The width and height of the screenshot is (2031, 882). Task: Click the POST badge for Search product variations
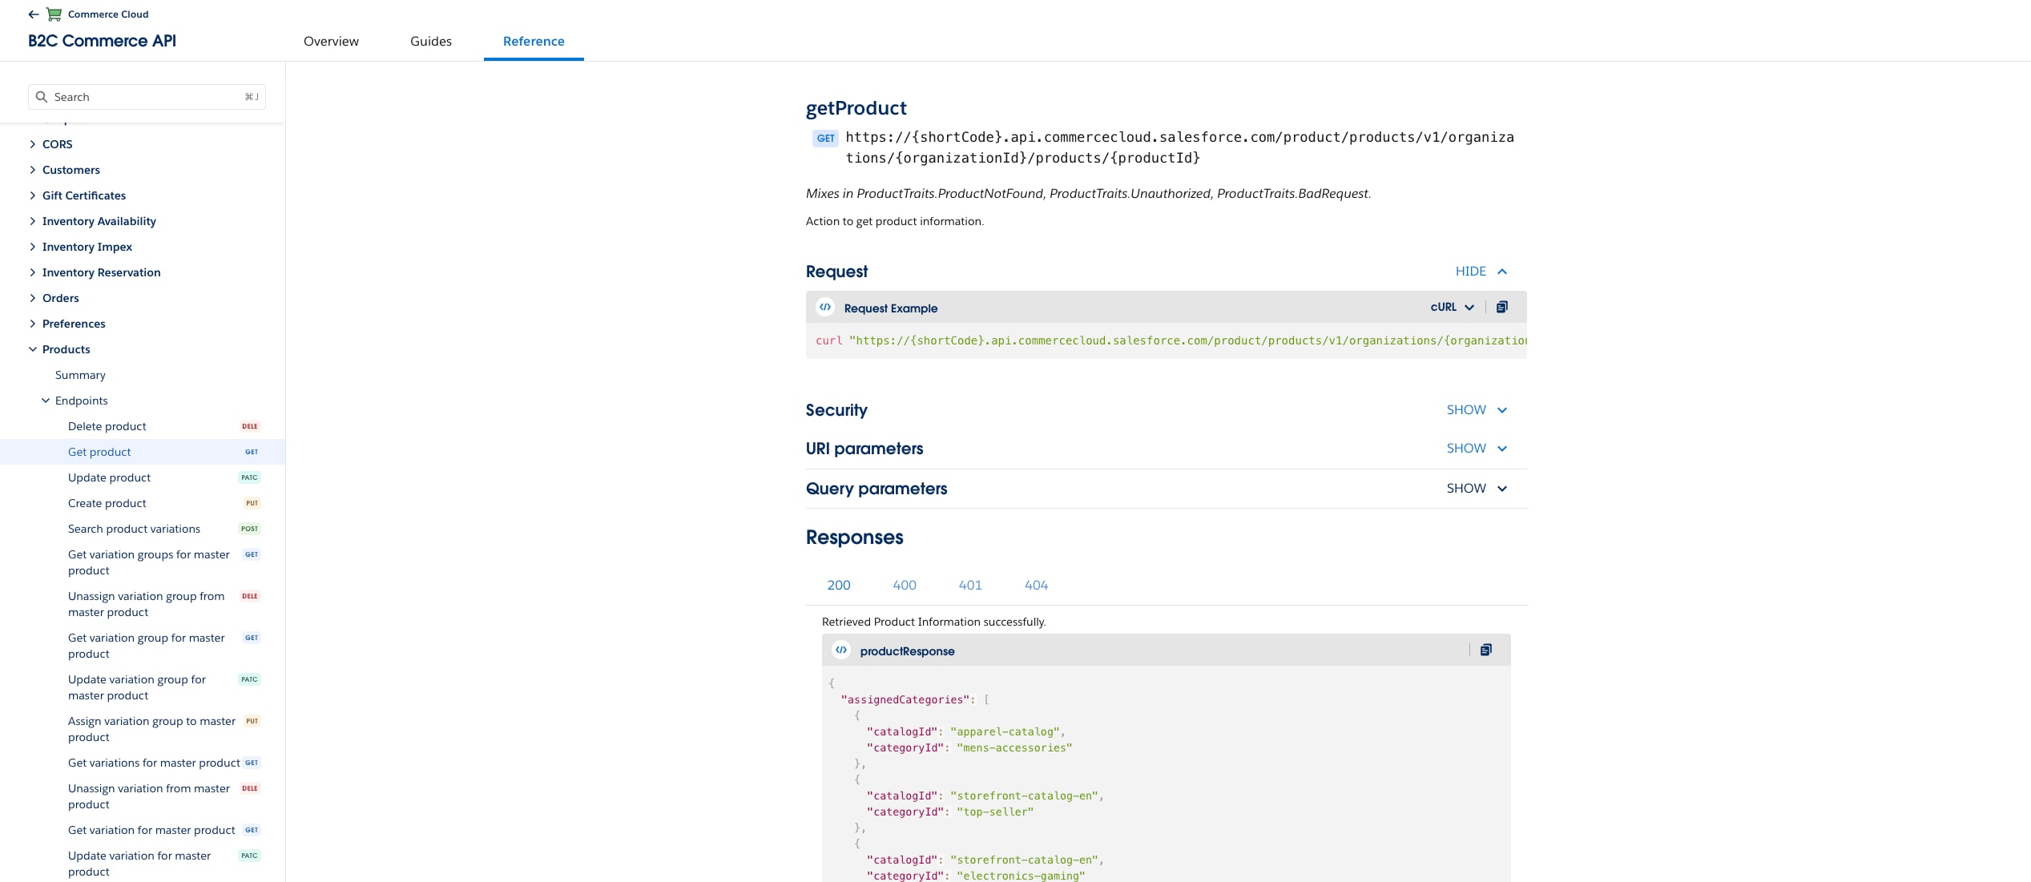250,529
